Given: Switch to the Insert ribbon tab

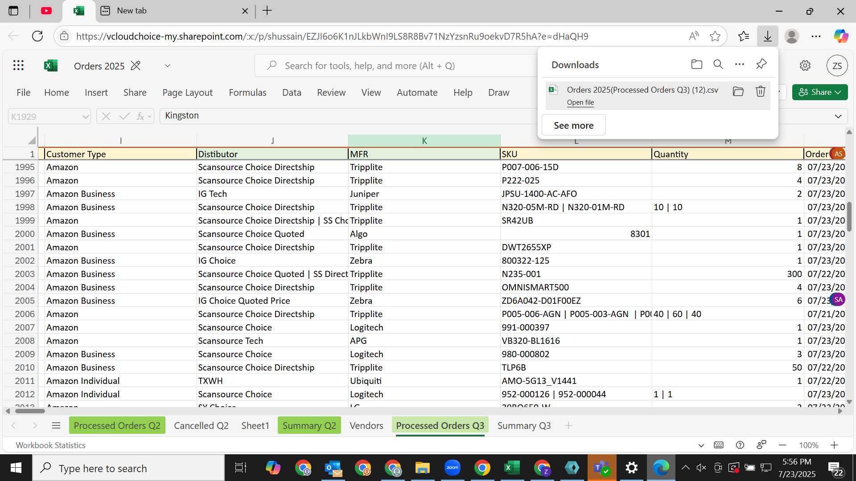Looking at the screenshot, I should pyautogui.click(x=96, y=92).
